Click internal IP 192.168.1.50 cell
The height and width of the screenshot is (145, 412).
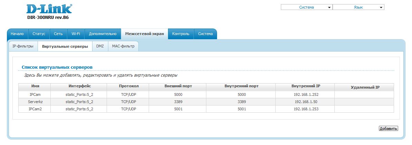click(x=305, y=102)
